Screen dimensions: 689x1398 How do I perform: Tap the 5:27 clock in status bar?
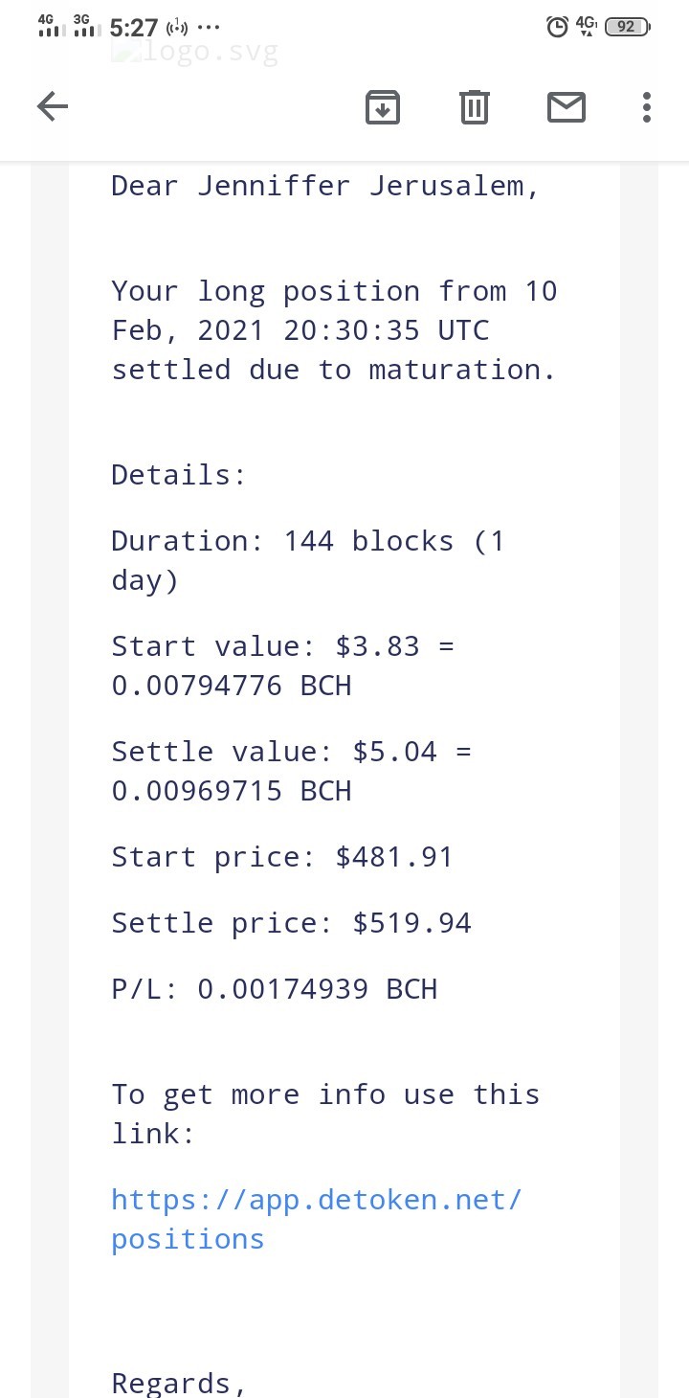134,28
